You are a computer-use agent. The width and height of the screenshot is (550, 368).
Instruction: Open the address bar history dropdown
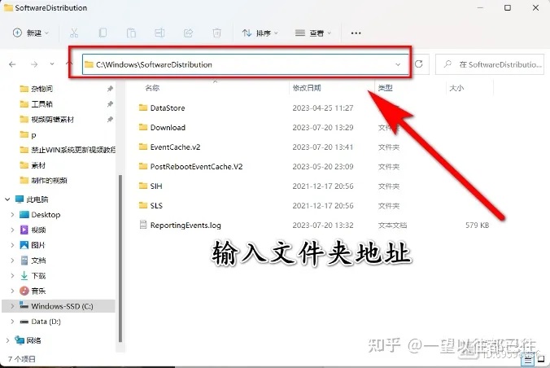tap(398, 64)
